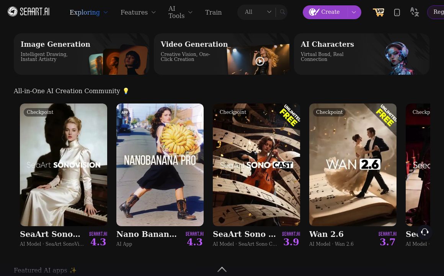The image size is (444, 276).
Task: Open the All search filter dropdown
Action: point(258,12)
